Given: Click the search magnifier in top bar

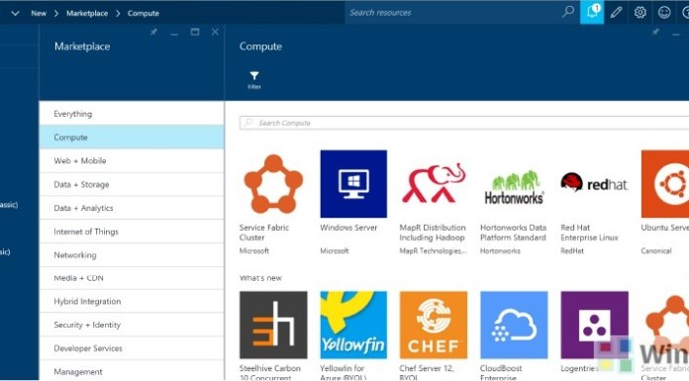Looking at the screenshot, I should pyautogui.click(x=568, y=12).
